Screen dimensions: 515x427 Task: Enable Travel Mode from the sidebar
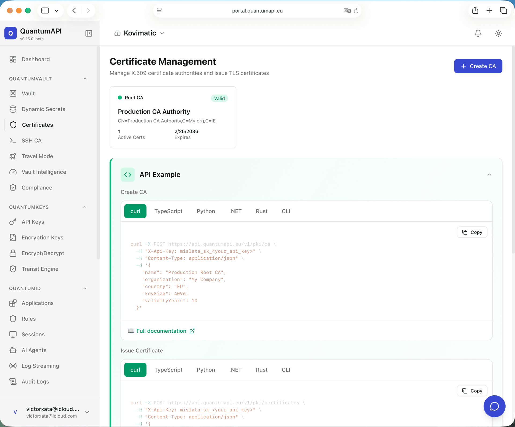click(x=37, y=156)
